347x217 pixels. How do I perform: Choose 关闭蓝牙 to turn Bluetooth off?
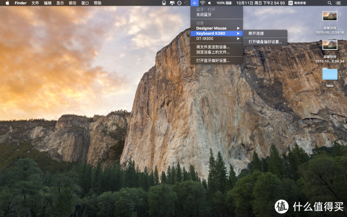[216, 14]
